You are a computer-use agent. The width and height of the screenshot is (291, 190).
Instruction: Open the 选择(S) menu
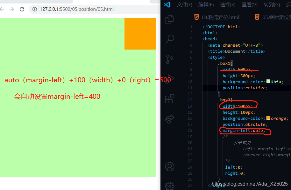click(228, 4)
